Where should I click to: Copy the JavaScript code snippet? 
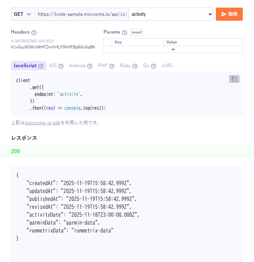point(234,79)
